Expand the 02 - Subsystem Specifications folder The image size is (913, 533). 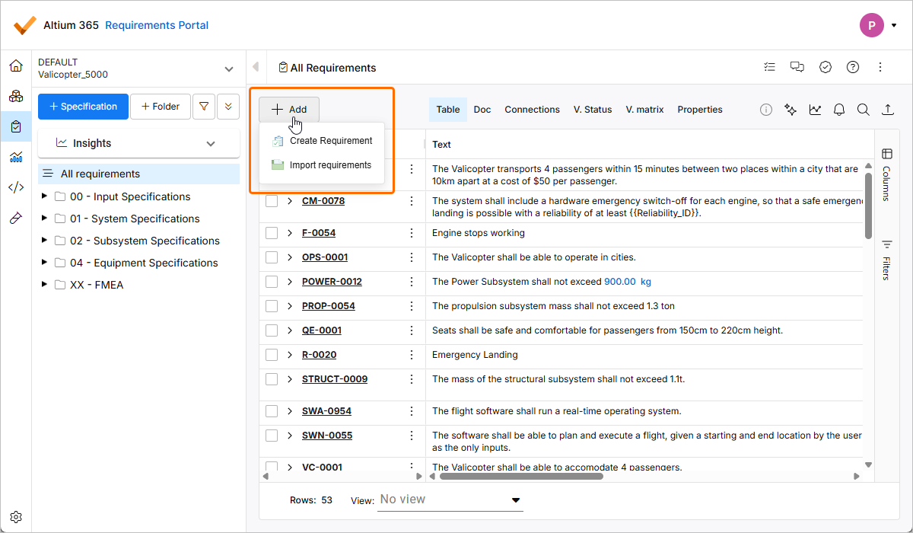coord(44,241)
